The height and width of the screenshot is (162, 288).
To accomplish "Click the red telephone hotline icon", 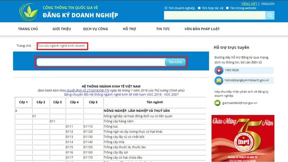I will (x=219, y=70).
